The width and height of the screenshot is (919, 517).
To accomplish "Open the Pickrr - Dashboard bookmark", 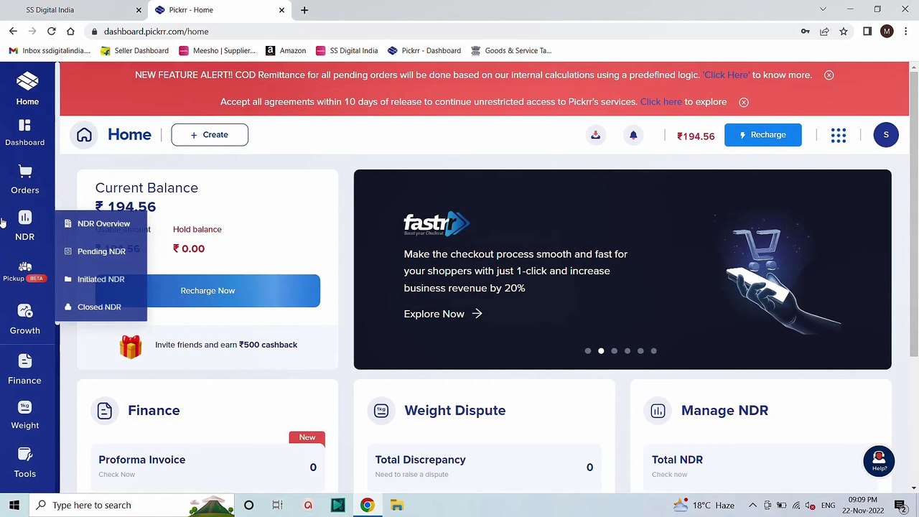I will pos(424,51).
